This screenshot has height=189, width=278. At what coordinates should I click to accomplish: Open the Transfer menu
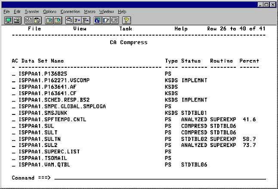tap(31, 11)
